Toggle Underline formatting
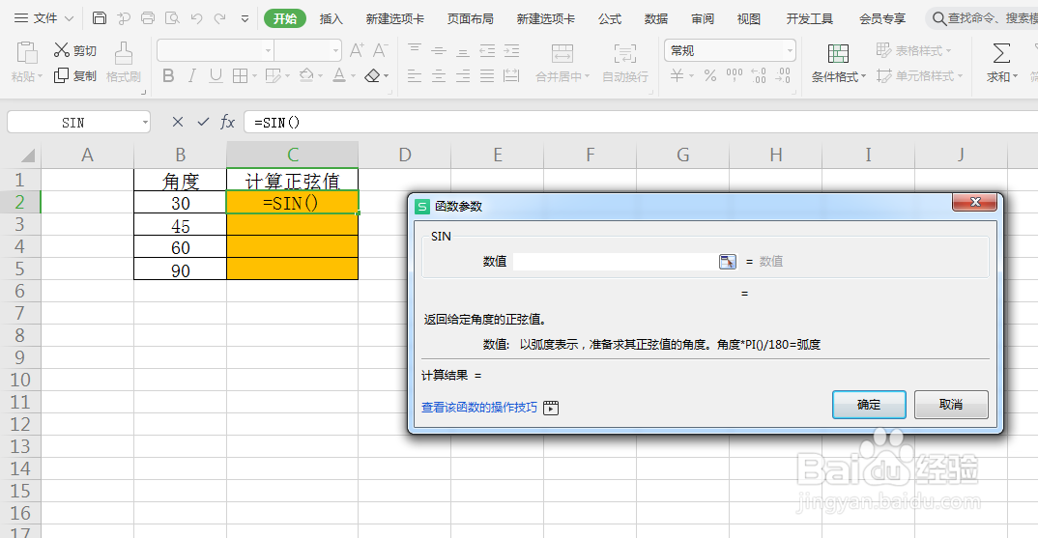The image size is (1038, 538). pyautogui.click(x=216, y=76)
